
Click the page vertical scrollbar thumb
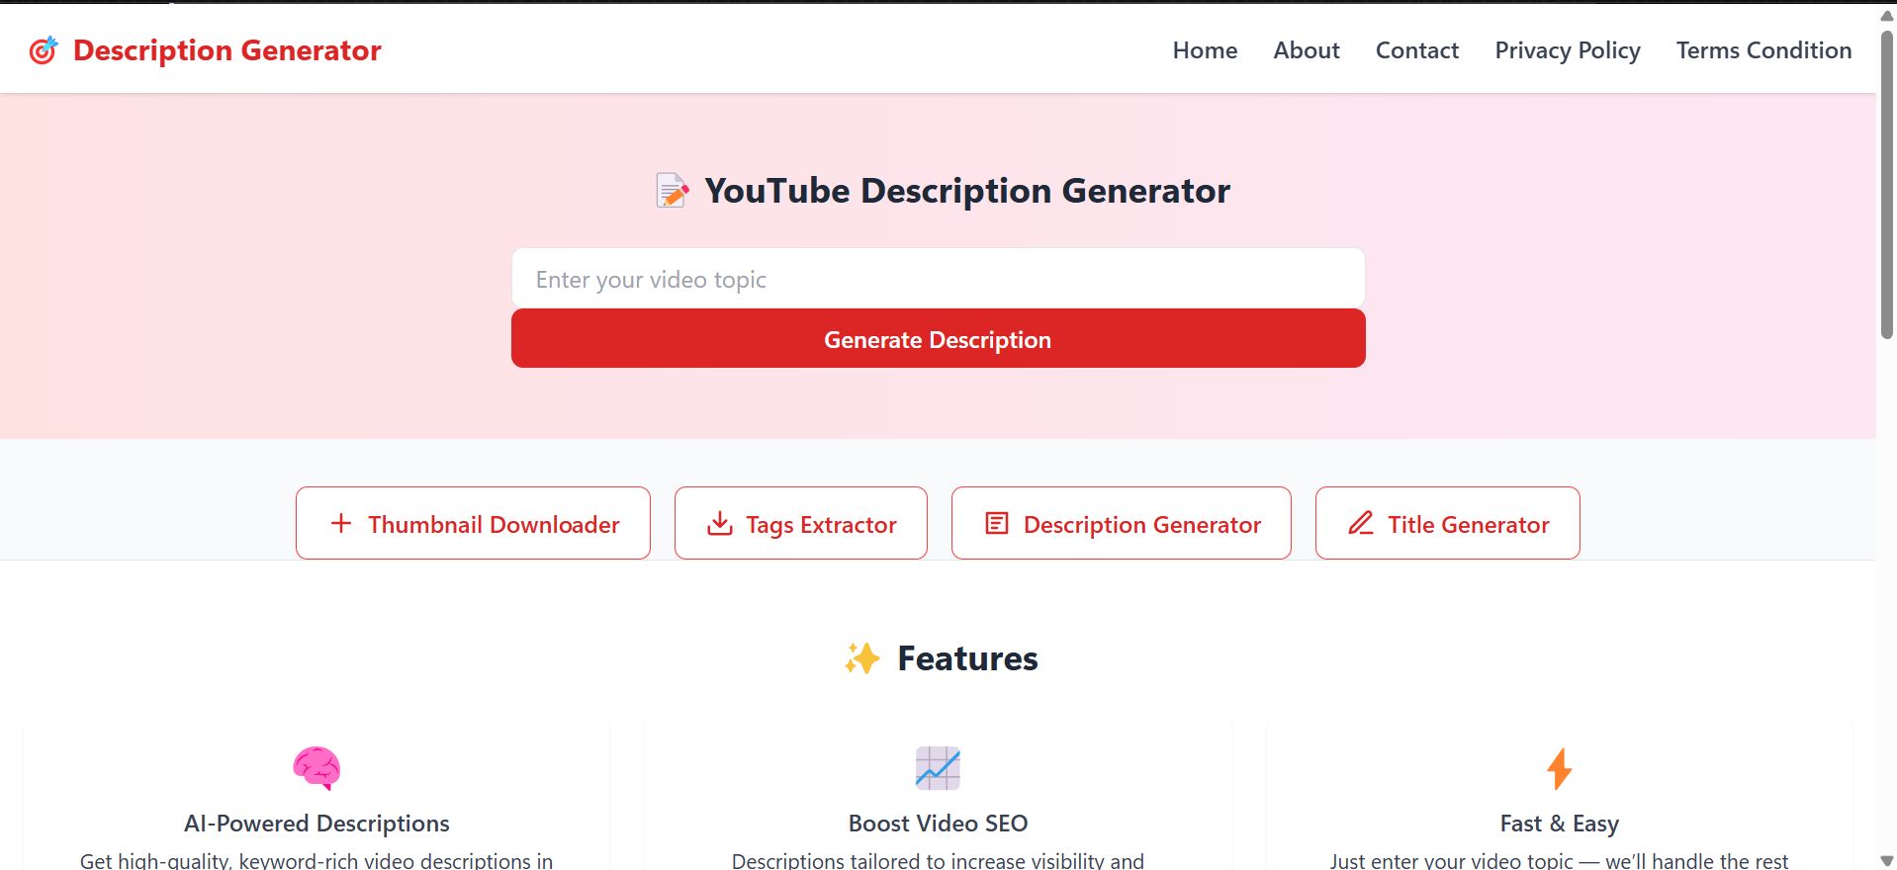[x=1887, y=185]
